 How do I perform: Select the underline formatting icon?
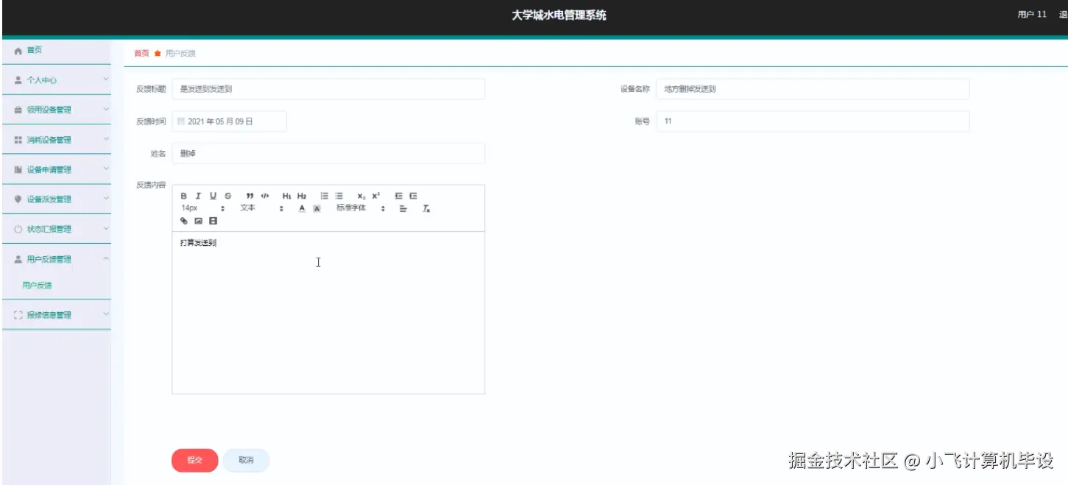click(213, 196)
